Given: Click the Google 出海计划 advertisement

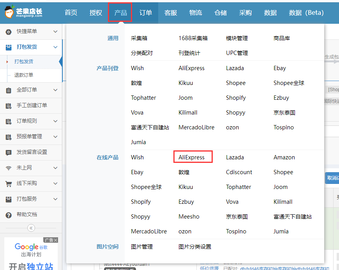Looking at the screenshot, I should 31,254.
